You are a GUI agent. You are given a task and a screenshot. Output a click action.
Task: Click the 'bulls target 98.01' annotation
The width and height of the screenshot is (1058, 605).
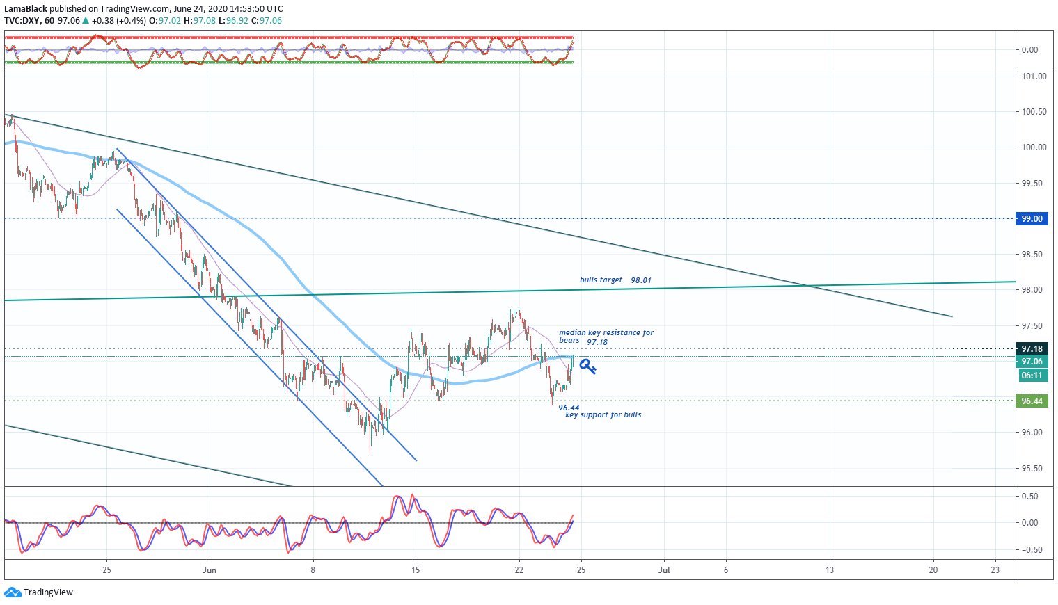615,280
